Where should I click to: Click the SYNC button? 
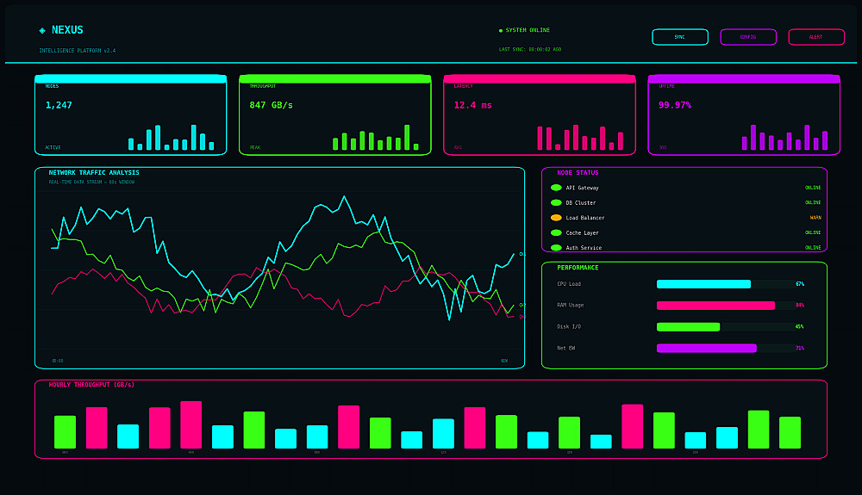point(680,37)
